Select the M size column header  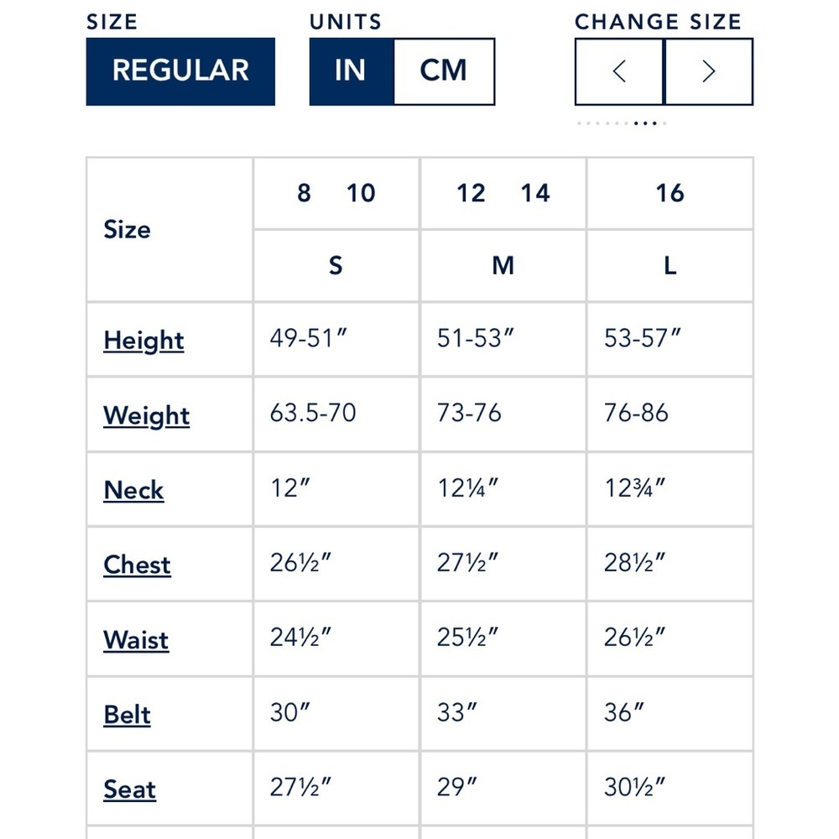(x=503, y=265)
